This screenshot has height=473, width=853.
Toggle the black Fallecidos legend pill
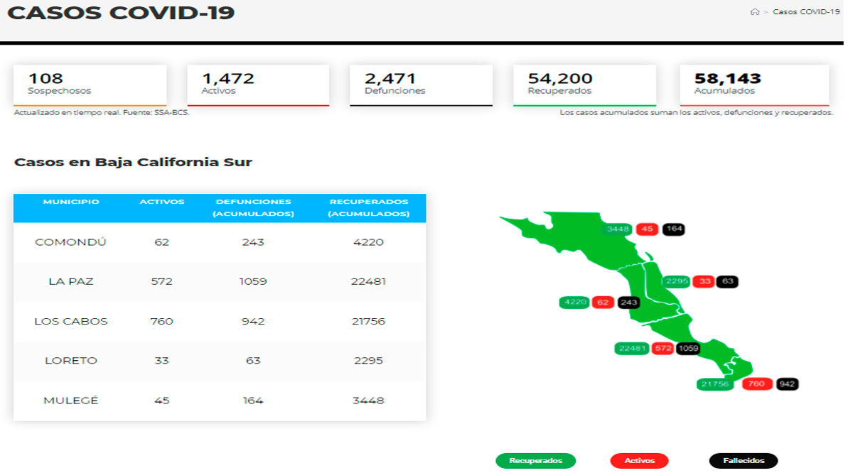[x=744, y=461]
